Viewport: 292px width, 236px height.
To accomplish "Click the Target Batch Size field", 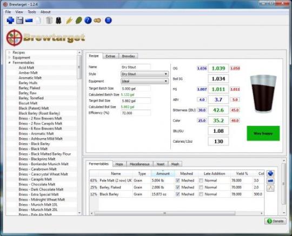I will [136, 89].
